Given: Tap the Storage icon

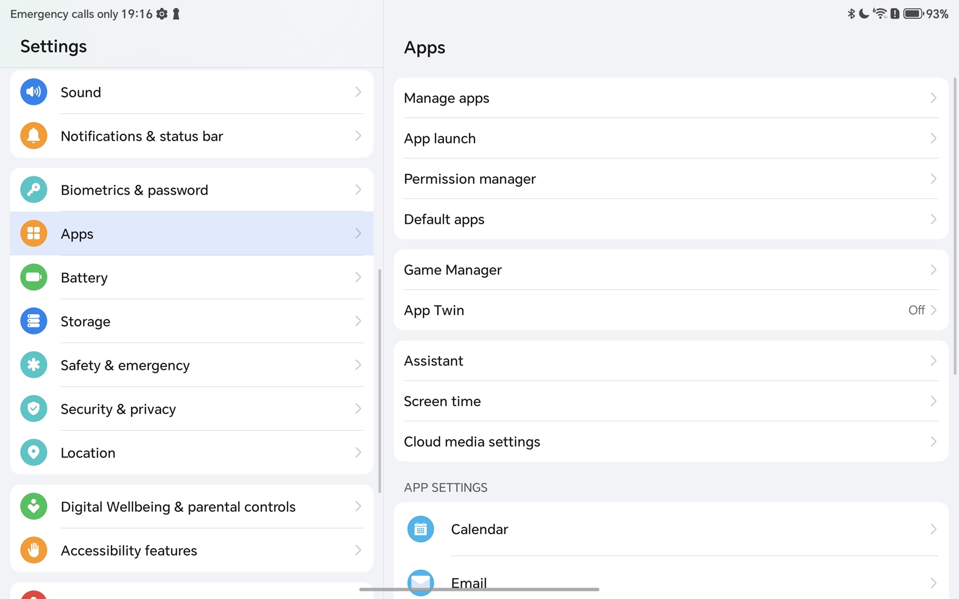Looking at the screenshot, I should (34, 321).
